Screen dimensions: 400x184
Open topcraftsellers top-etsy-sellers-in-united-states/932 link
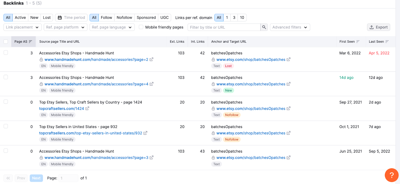point(90,133)
